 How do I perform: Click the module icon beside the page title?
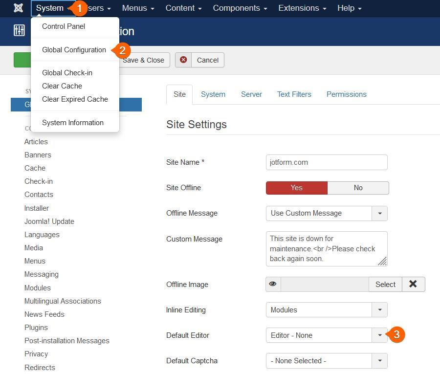click(x=19, y=30)
